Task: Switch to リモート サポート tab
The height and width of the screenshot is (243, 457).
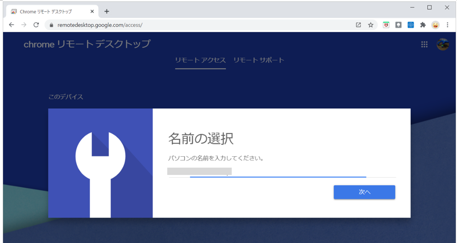Action: 259,60
